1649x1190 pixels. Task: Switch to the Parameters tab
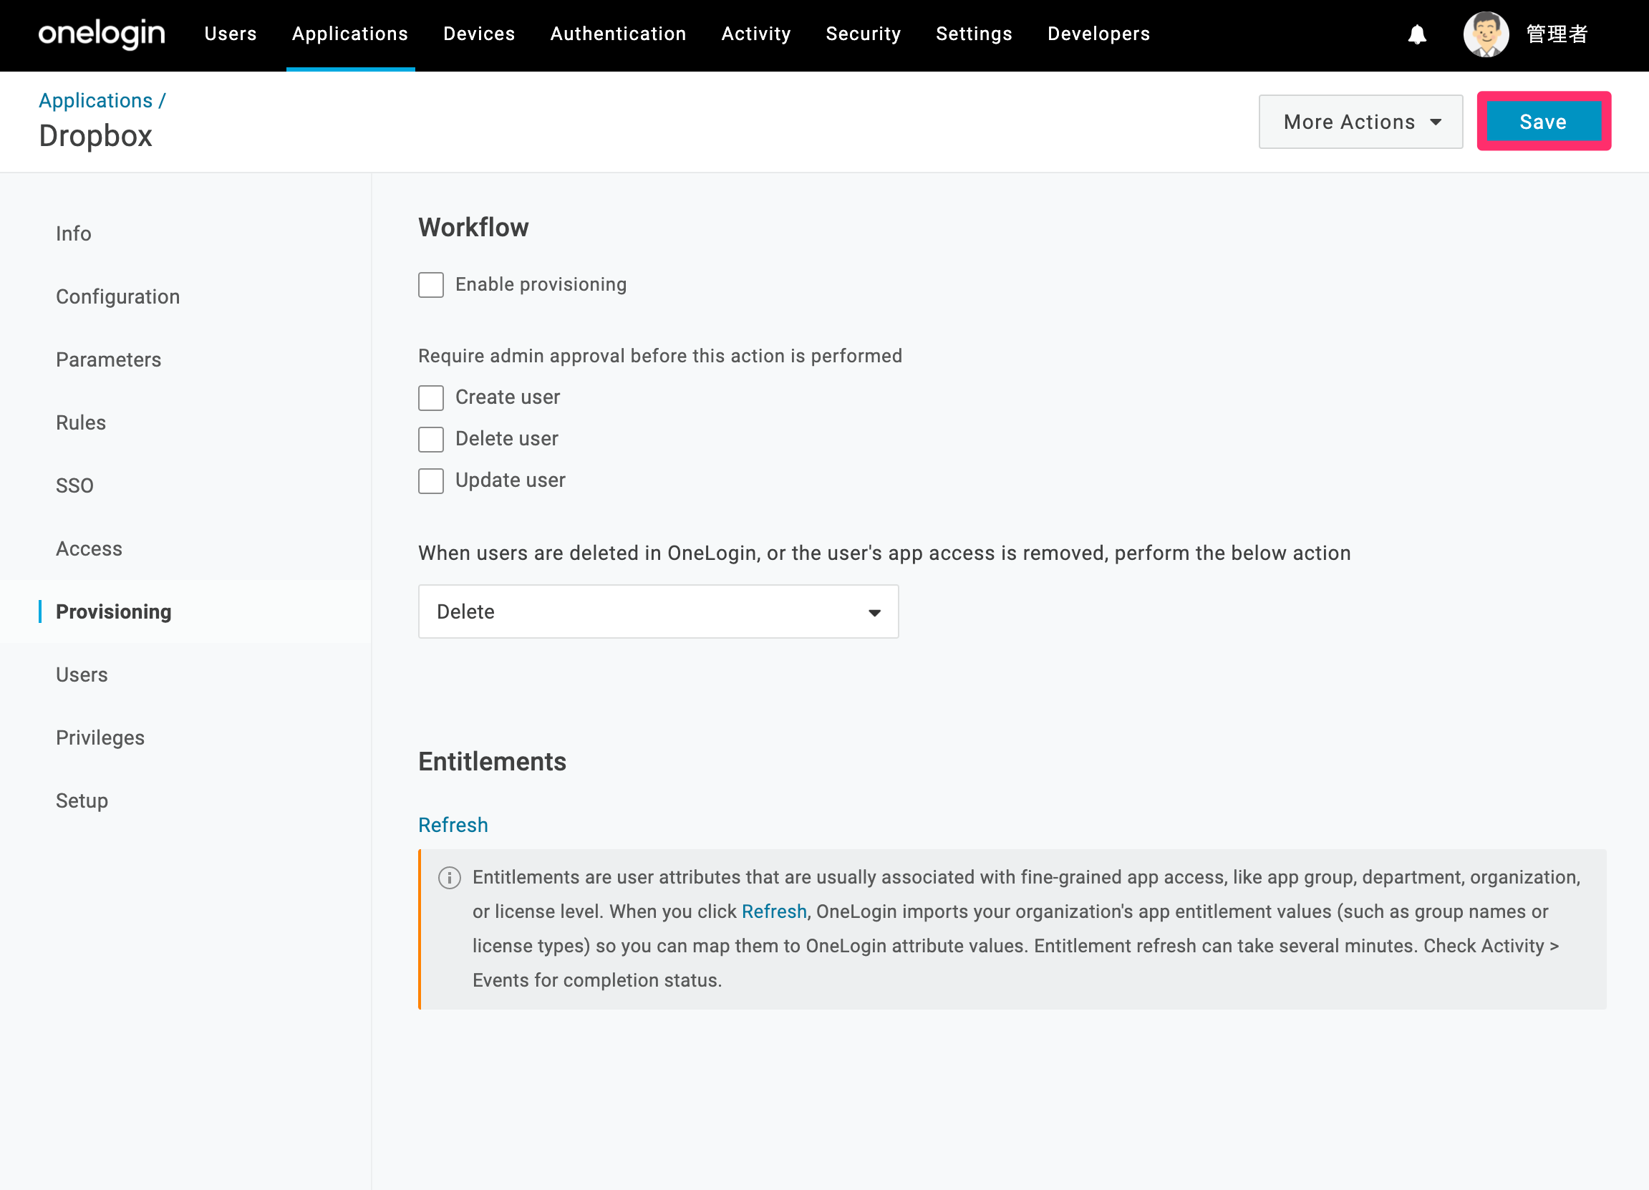(x=108, y=360)
